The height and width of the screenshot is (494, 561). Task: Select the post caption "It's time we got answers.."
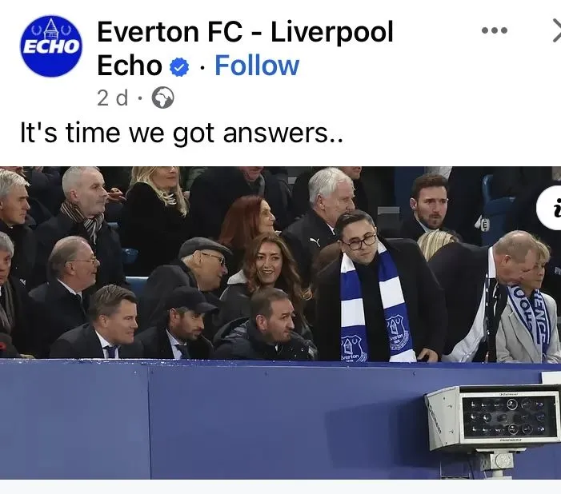182,133
